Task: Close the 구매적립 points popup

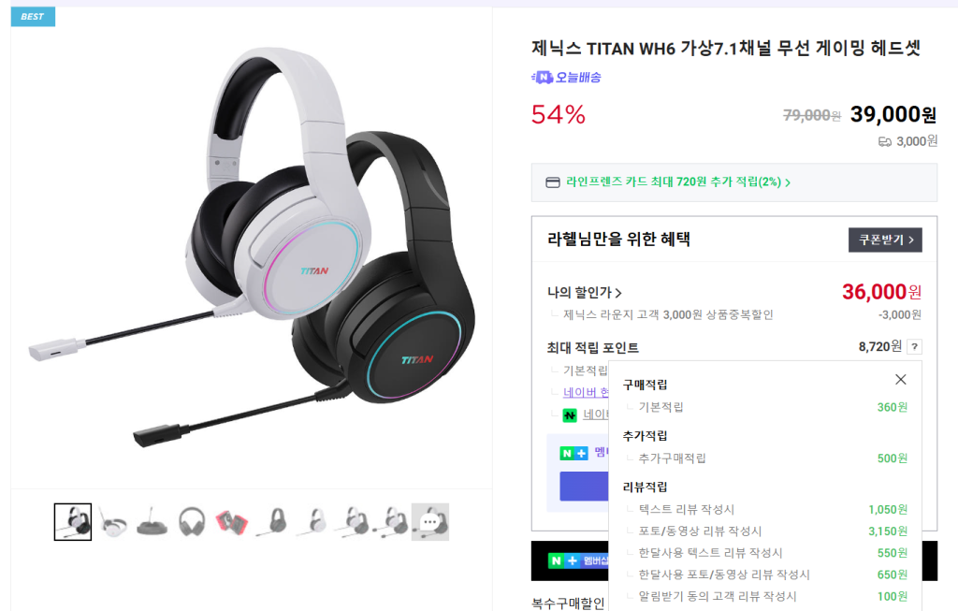Action: pyautogui.click(x=901, y=380)
